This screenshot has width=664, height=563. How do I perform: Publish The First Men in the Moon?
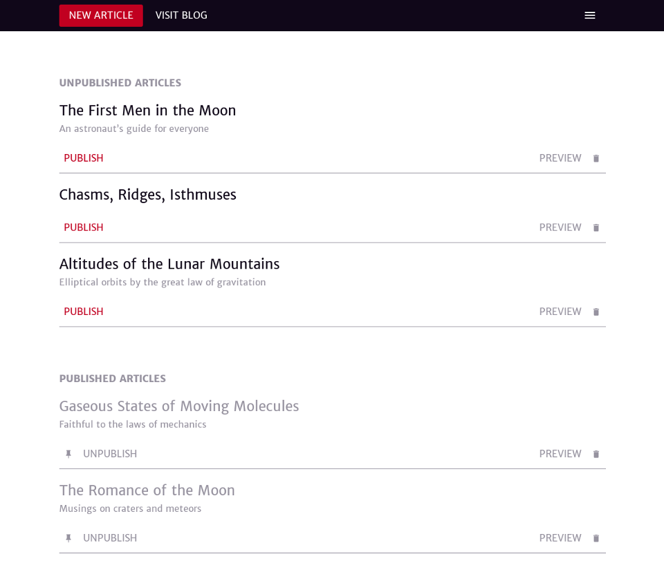(84, 158)
